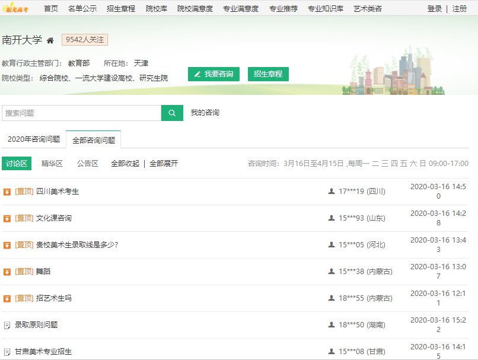Switch to 2020年咨询问题 tab

[x=34, y=139]
